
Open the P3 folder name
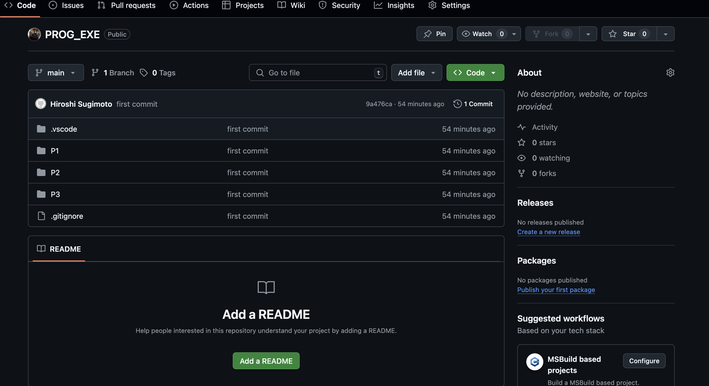(x=55, y=194)
